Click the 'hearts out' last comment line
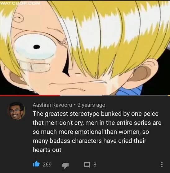Image resolution: width=170 pixels, height=173 pixels. (x=47, y=150)
